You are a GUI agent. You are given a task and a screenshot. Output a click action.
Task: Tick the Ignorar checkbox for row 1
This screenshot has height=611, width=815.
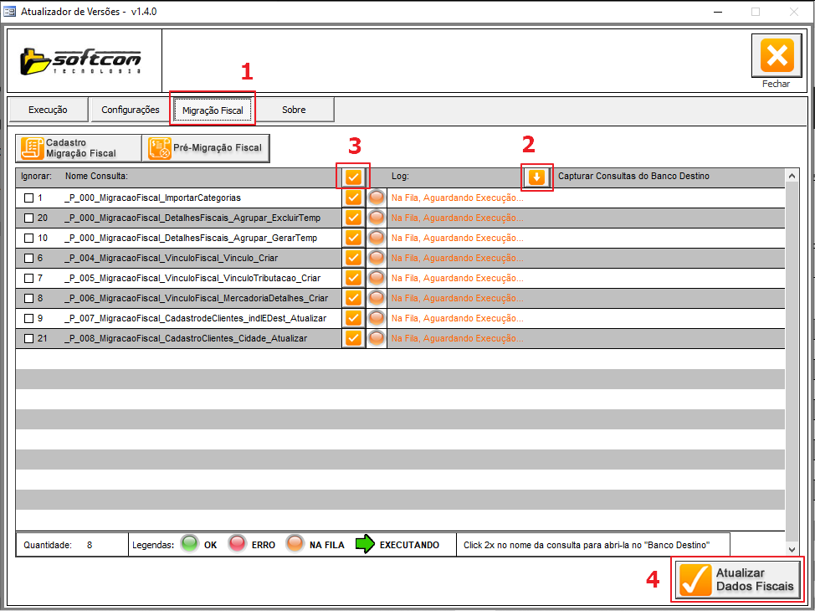point(29,198)
